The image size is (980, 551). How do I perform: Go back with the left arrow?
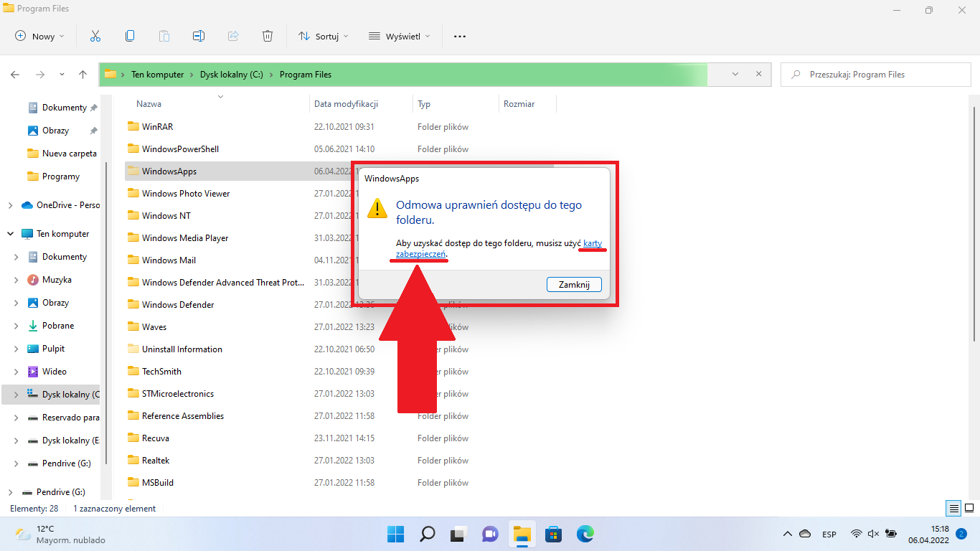click(15, 75)
